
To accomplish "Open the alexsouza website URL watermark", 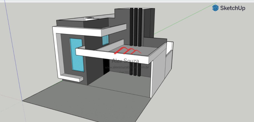I will (127, 67).
